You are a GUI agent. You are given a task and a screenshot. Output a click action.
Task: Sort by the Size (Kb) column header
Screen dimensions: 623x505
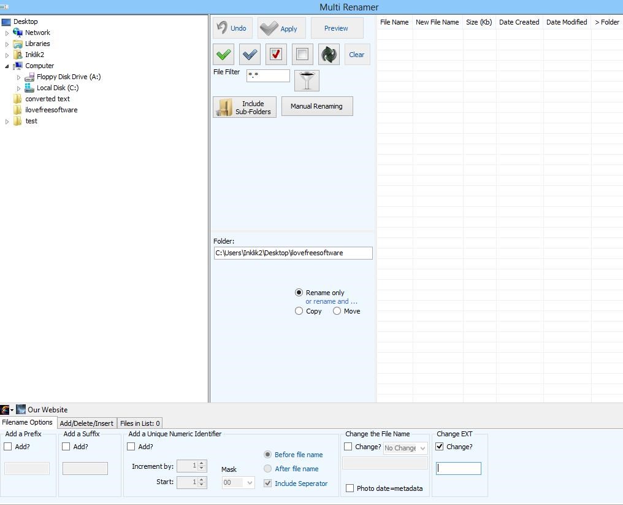[479, 22]
